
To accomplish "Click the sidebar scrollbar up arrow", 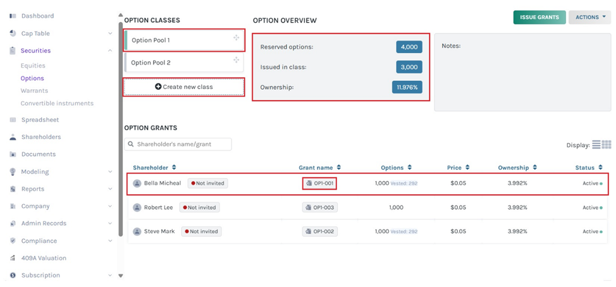I will click(x=121, y=15).
